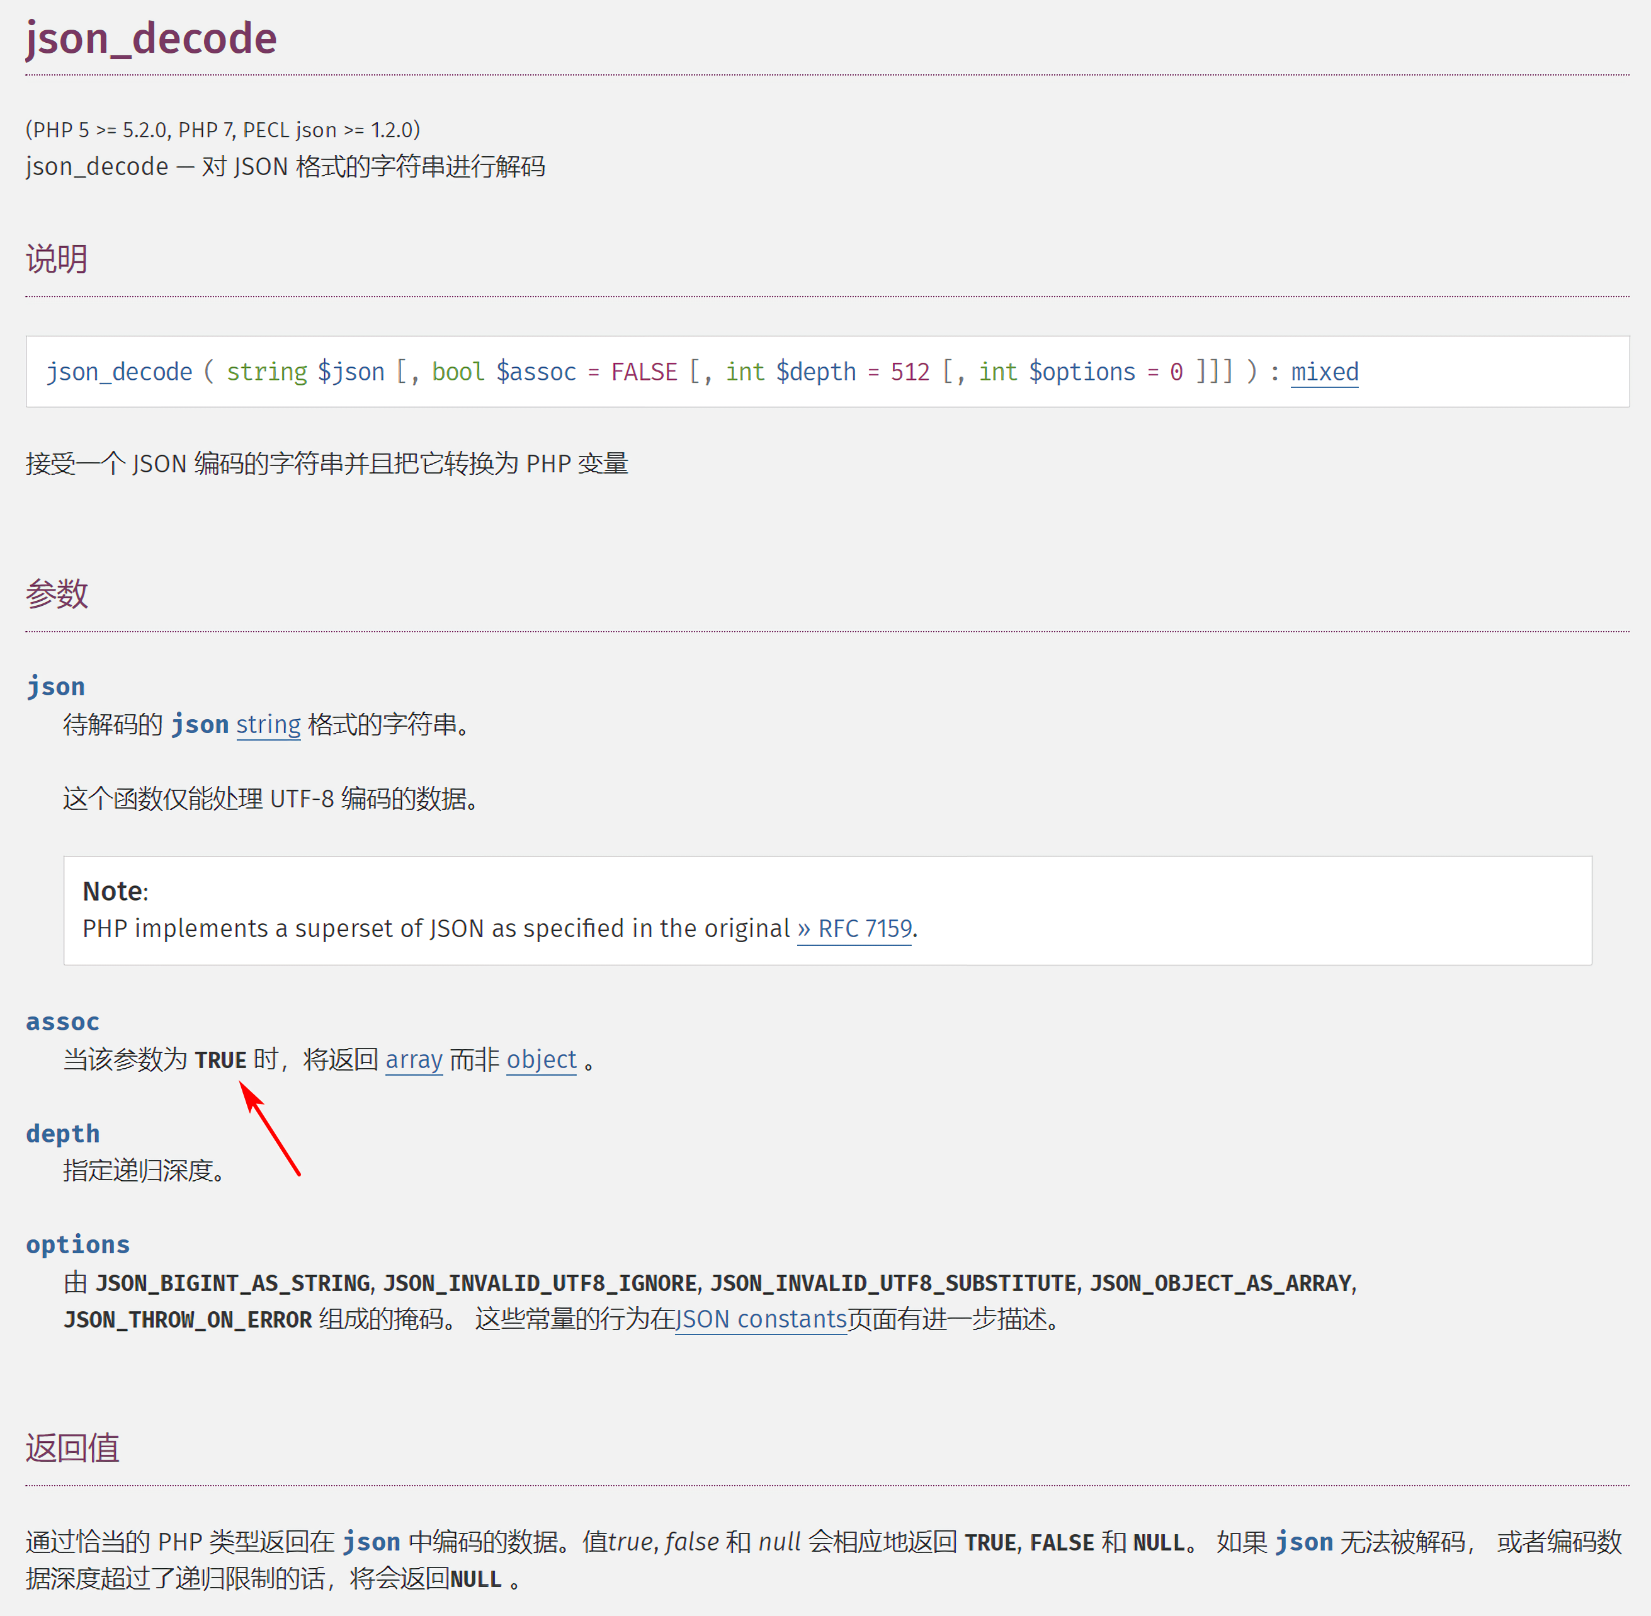This screenshot has height=1616, width=1651.
Task: Click the final bold 'NULL' in return text
Action: 476,1579
